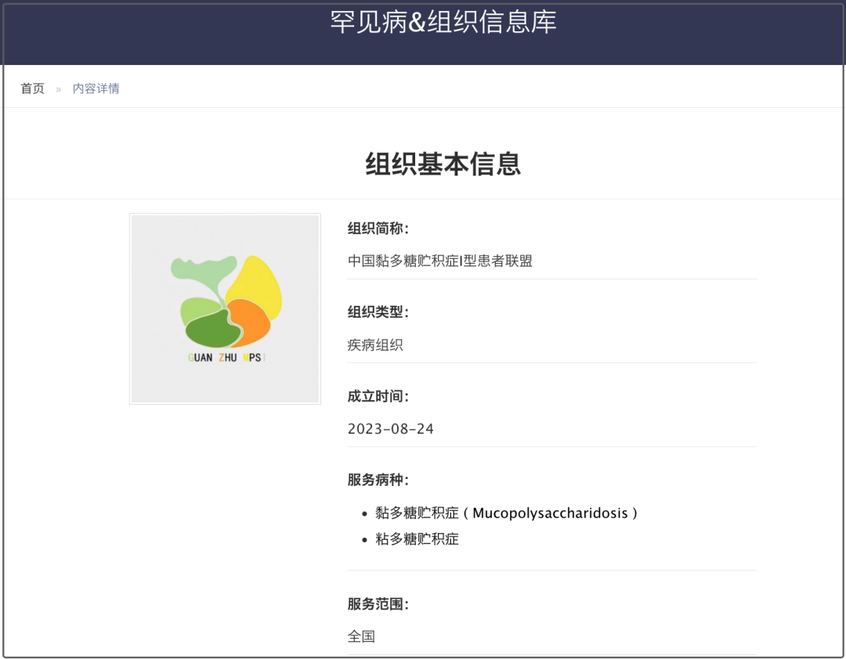The width and height of the screenshot is (846, 659).
Task: Click the orange shape in the logo
Action: [251, 321]
